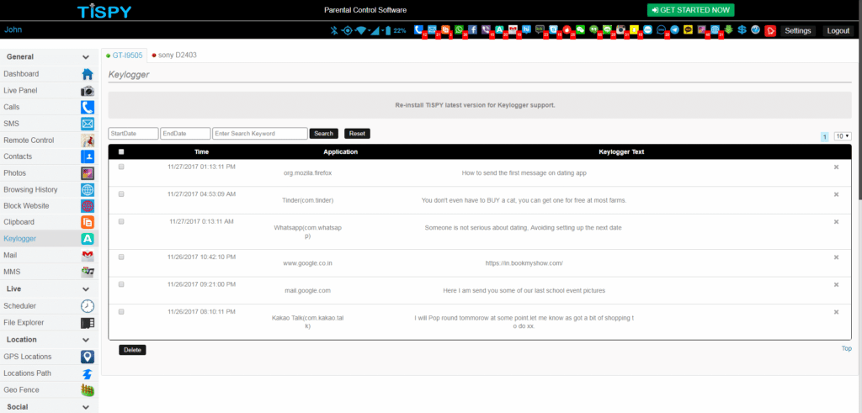
Task: Delete the firefox row with its X
Action: (836, 167)
